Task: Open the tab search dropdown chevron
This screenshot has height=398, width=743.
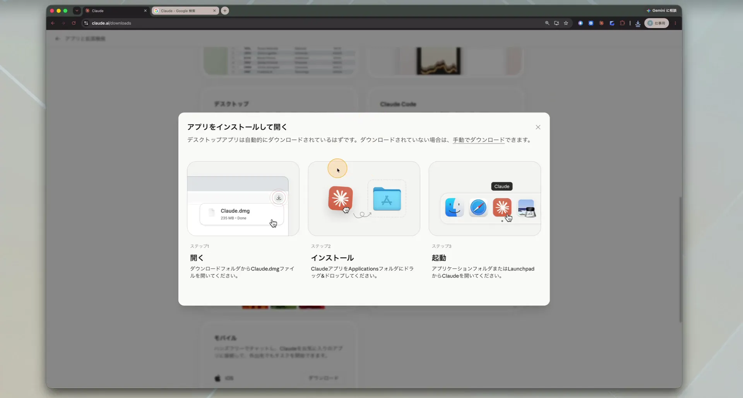Action: coord(77,11)
